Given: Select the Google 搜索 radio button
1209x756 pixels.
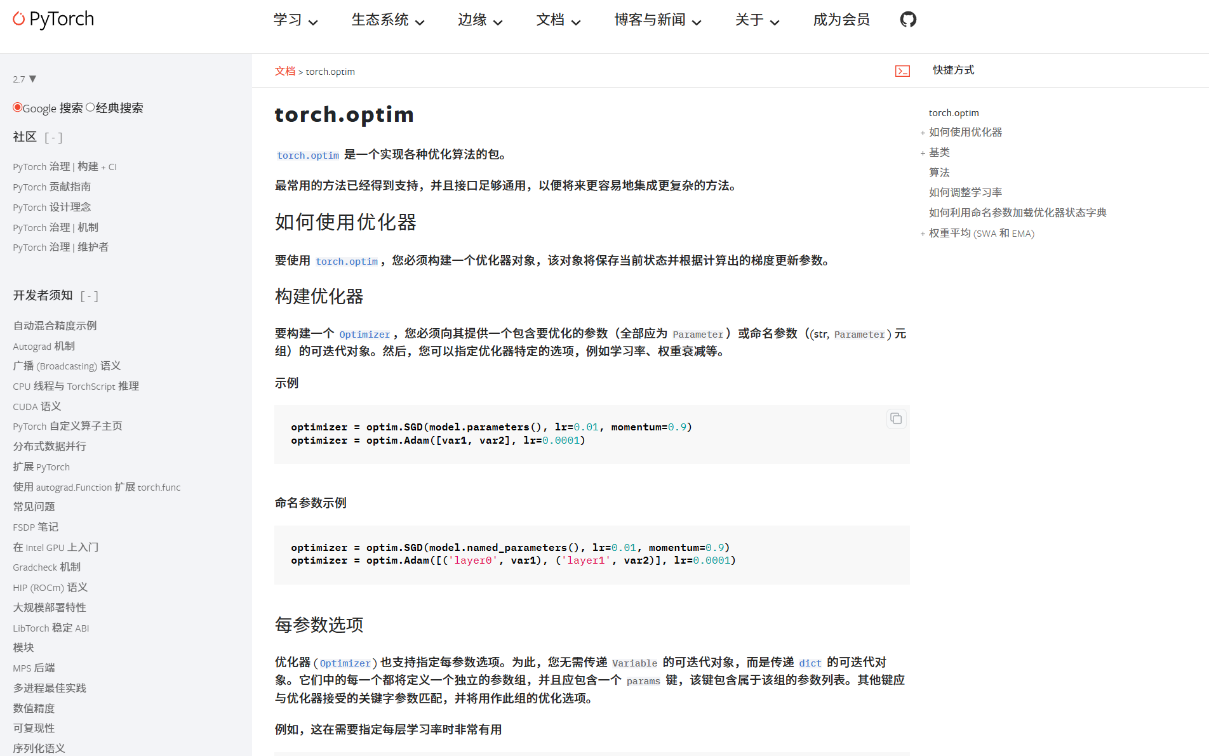Looking at the screenshot, I should point(17,107).
